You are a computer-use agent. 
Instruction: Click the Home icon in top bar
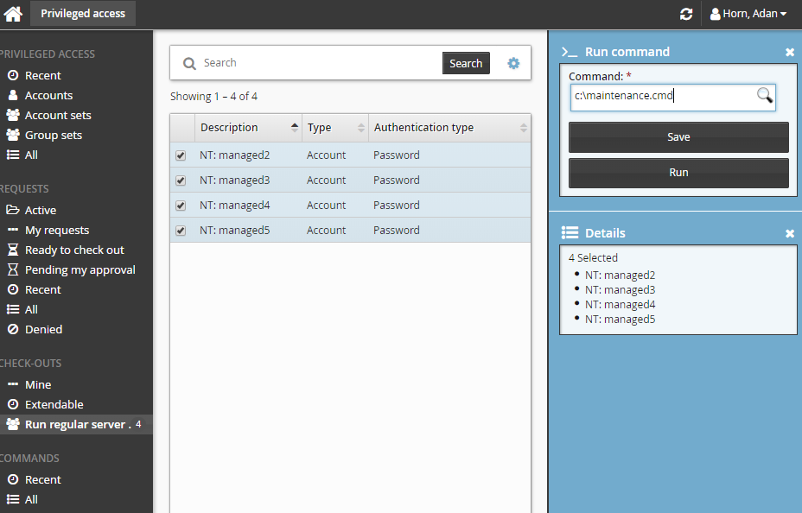13,14
